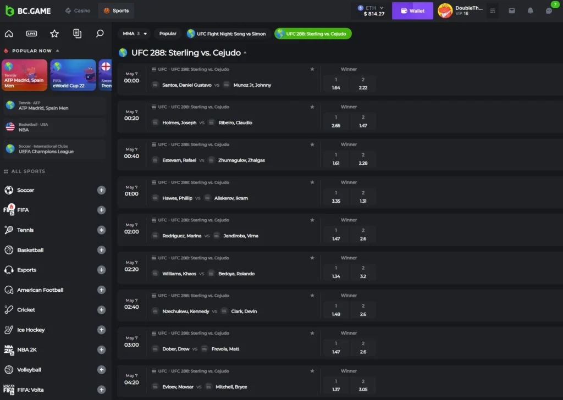This screenshot has width=563, height=400.
Task: Bet on Santos at odds 1.64
Action: [336, 84]
